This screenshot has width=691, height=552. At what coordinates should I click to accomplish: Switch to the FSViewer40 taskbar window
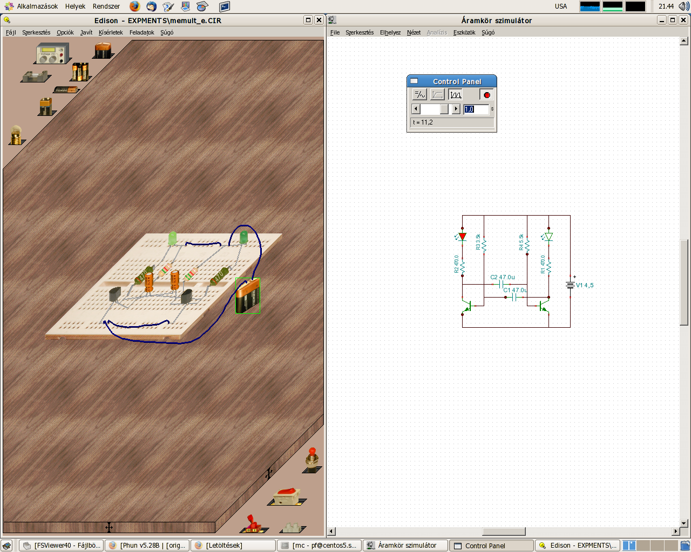pos(62,546)
